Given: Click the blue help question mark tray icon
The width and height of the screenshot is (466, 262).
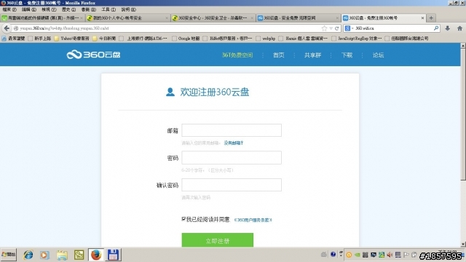Looking at the screenshot, I should (x=333, y=254).
